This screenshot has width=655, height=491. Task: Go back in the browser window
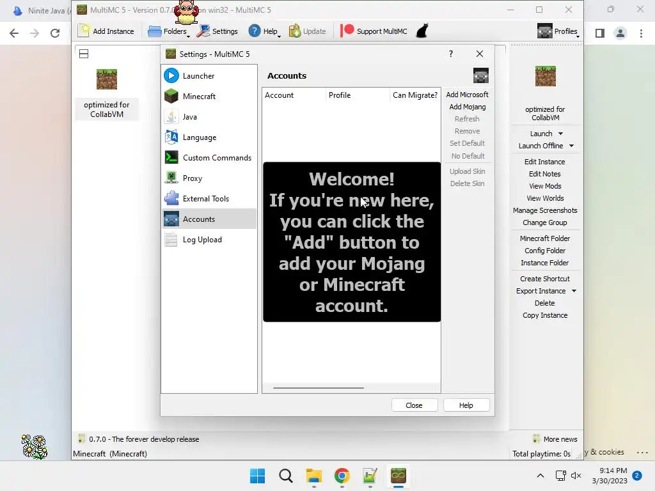coord(14,33)
